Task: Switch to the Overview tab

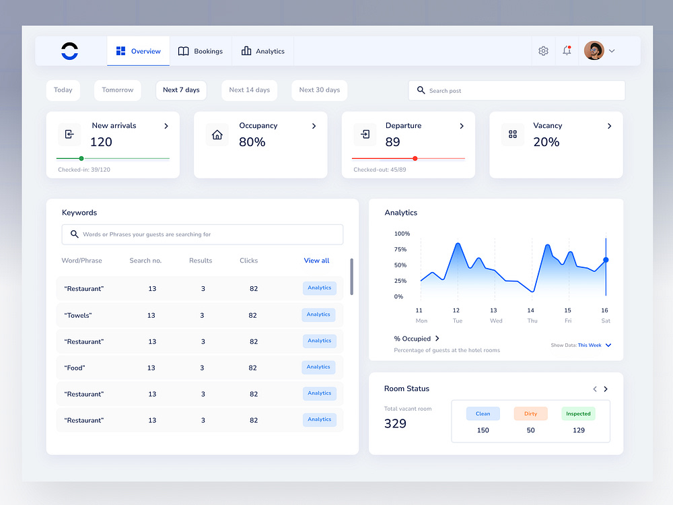Action: (x=138, y=51)
